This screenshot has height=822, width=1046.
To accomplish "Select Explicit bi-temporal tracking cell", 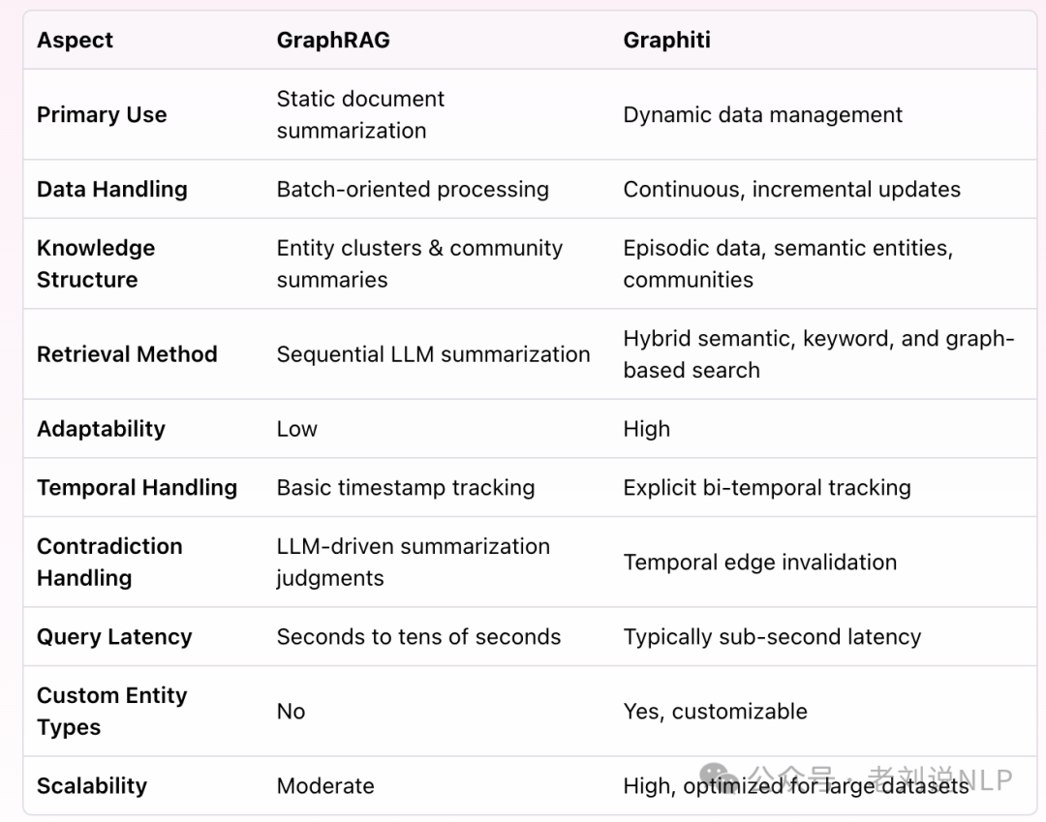I will (767, 488).
